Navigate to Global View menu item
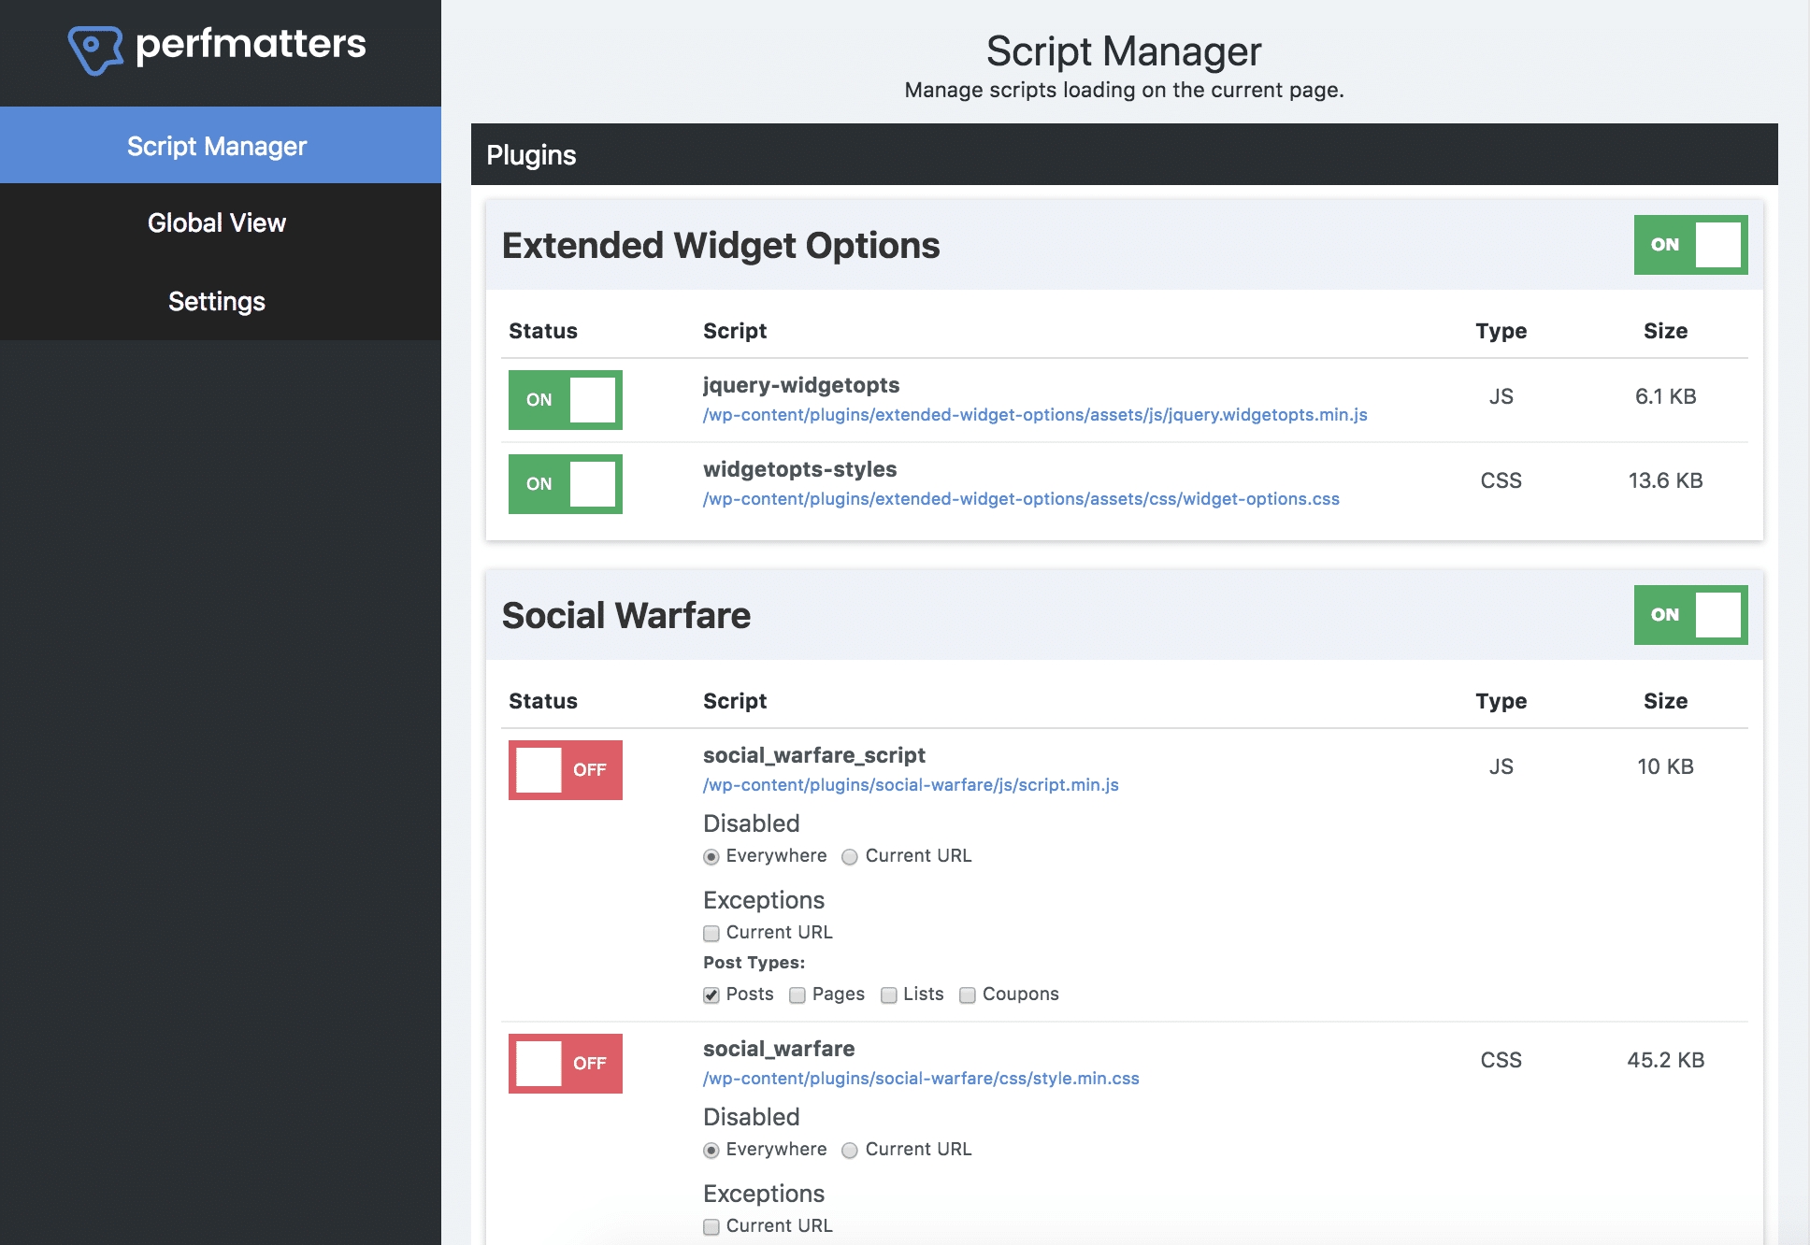The height and width of the screenshot is (1245, 1810). 216,222
